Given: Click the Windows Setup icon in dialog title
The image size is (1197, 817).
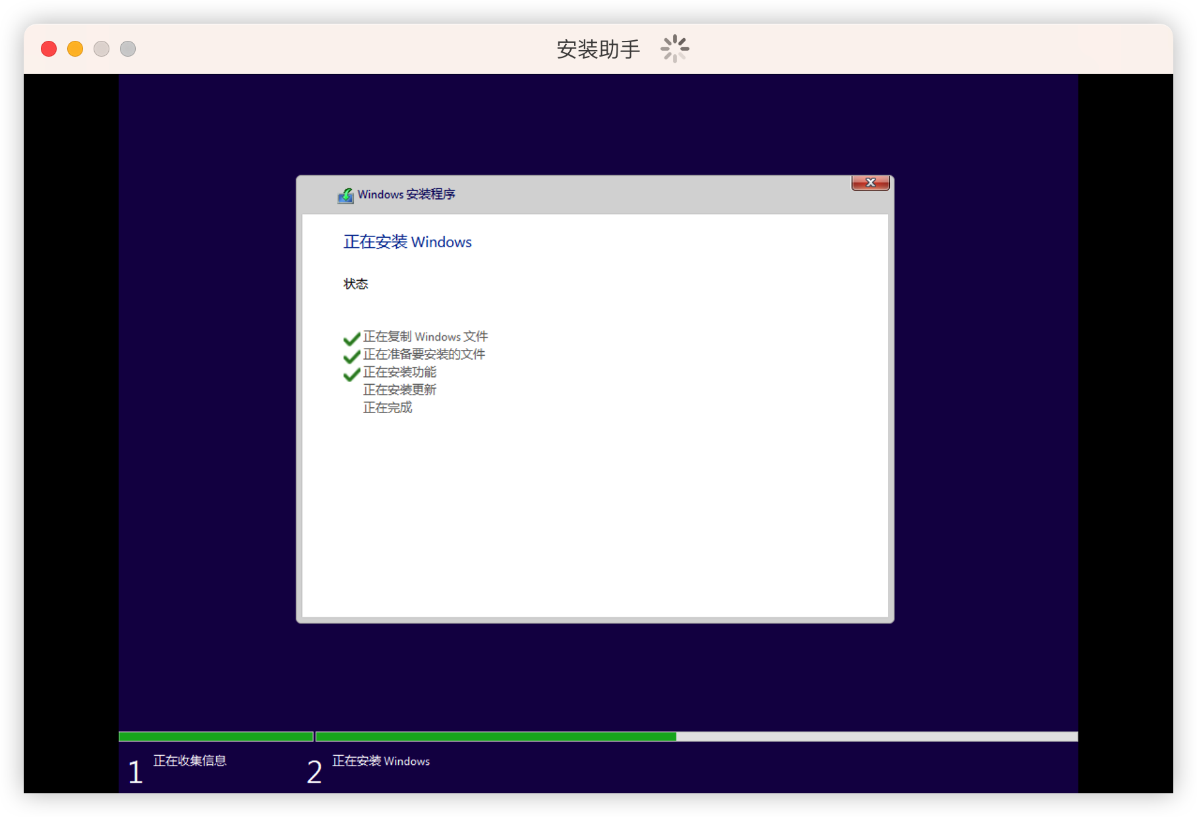Looking at the screenshot, I should coord(345,195).
